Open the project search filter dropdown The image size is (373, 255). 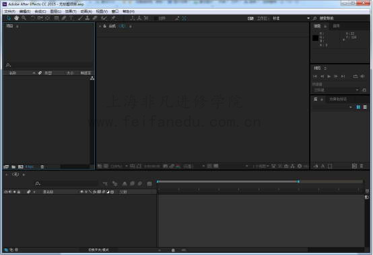[8, 64]
